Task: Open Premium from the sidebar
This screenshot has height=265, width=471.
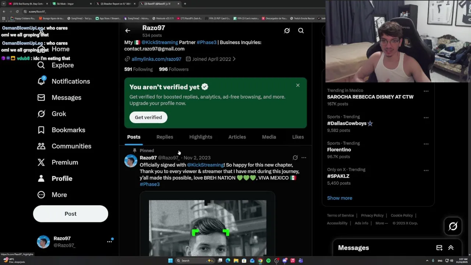Action: 57,162
